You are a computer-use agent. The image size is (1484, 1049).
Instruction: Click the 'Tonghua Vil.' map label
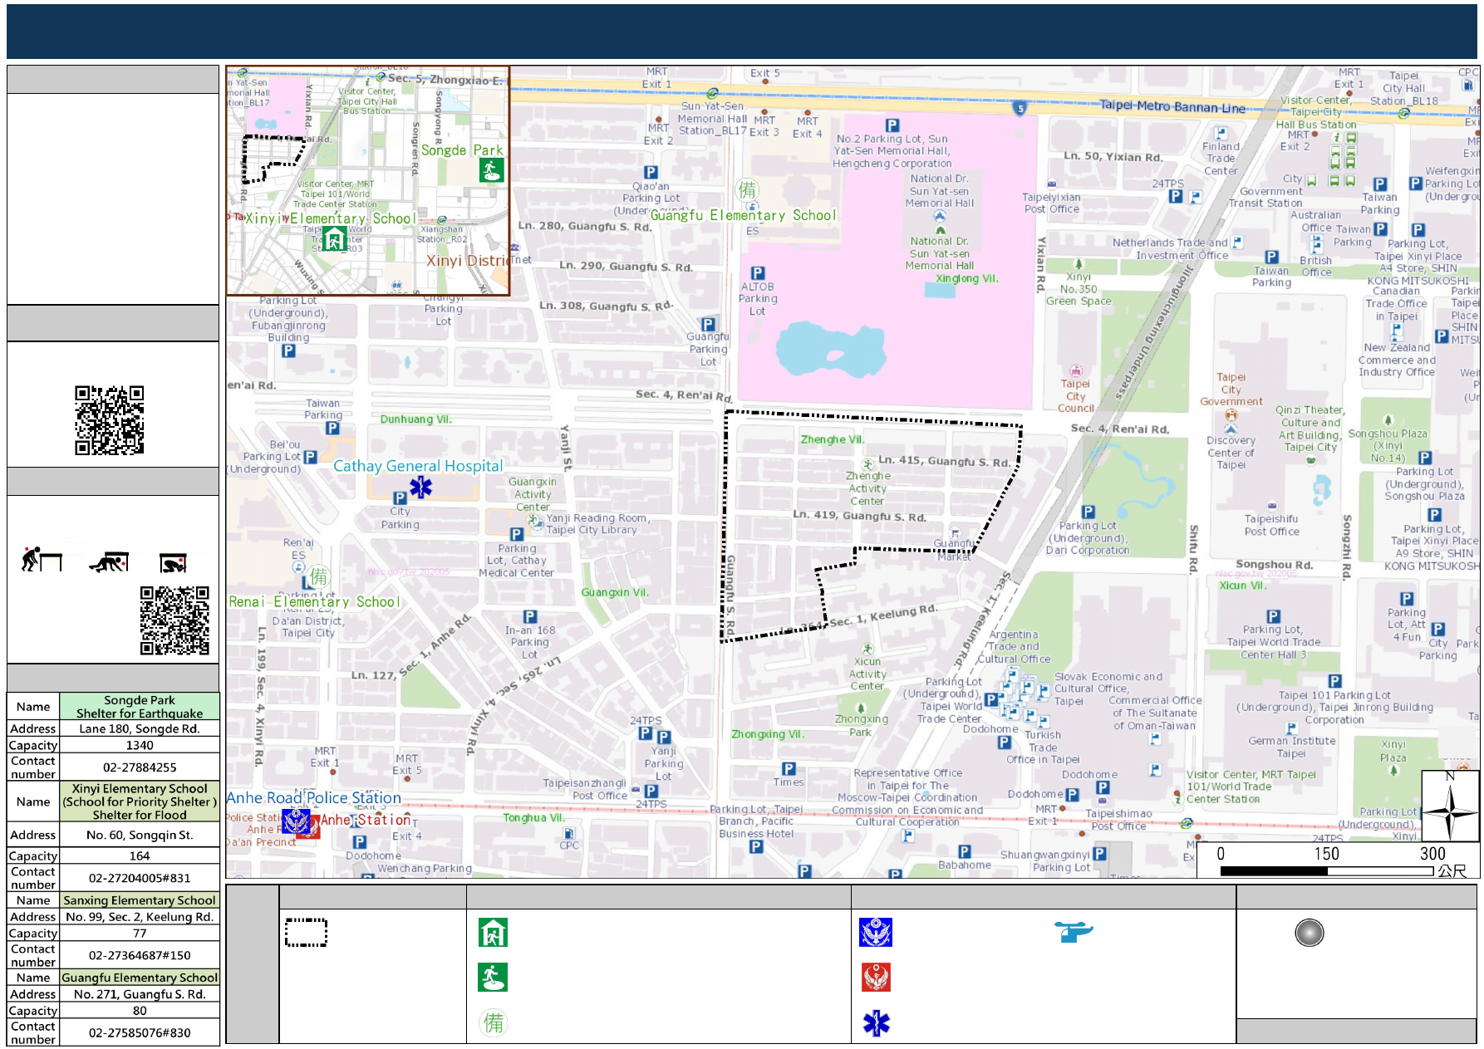tap(533, 817)
